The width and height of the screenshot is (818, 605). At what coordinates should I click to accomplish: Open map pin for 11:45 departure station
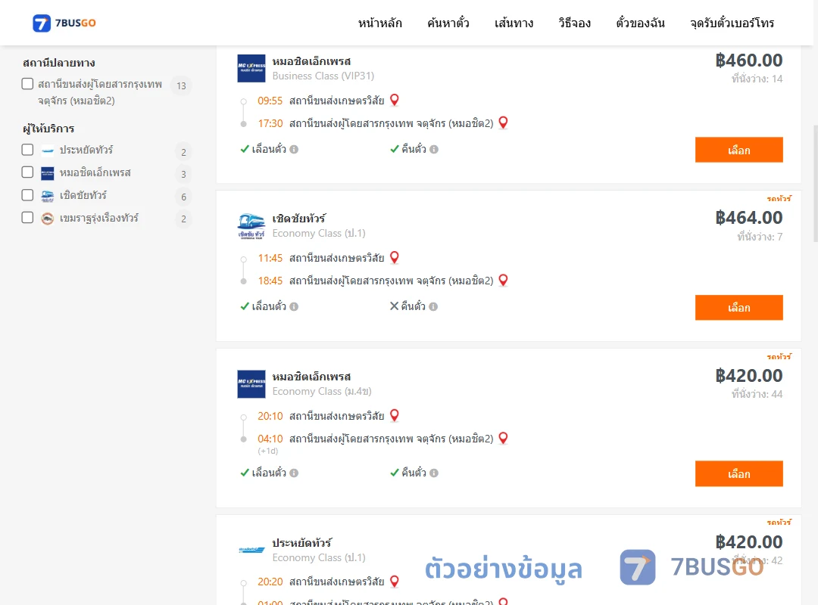click(x=395, y=257)
